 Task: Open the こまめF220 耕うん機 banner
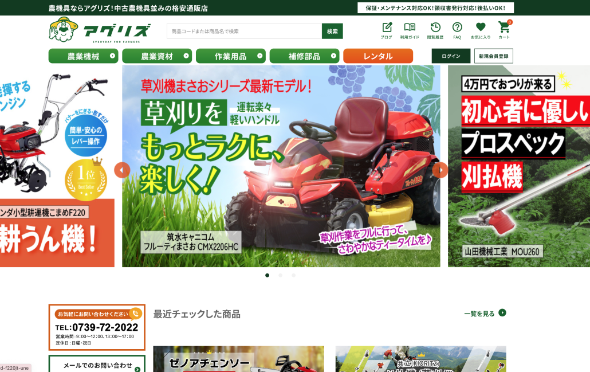[57, 166]
